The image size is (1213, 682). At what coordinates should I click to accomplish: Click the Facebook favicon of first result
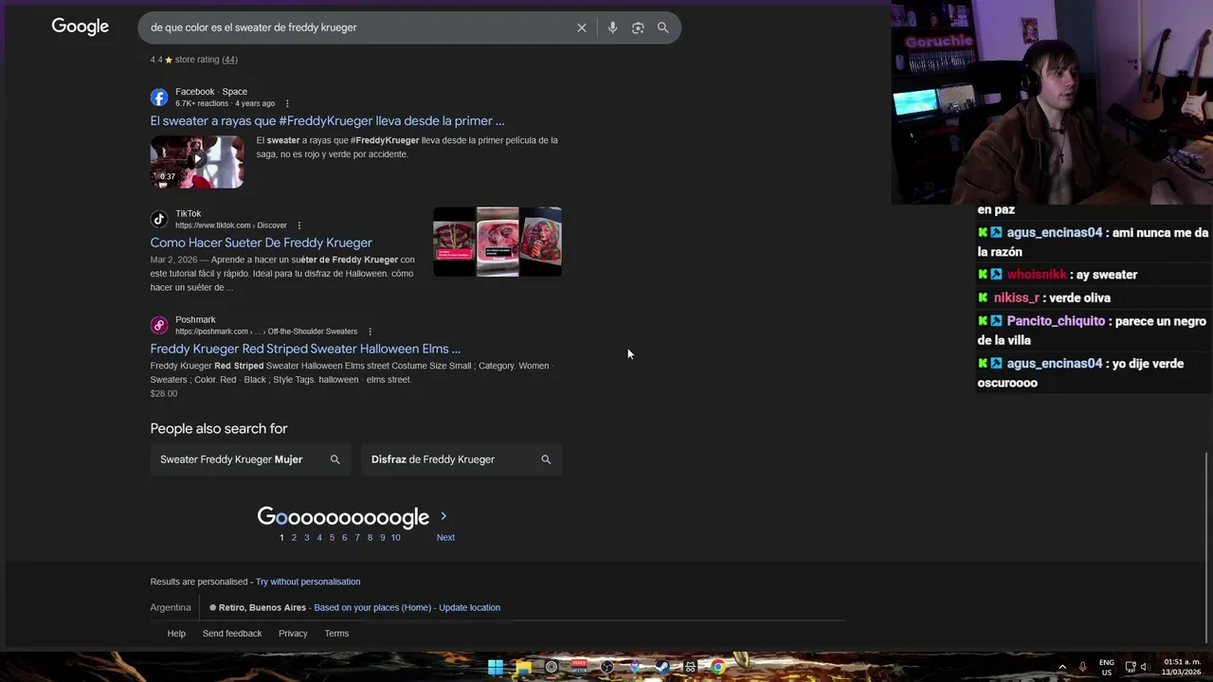coord(159,98)
